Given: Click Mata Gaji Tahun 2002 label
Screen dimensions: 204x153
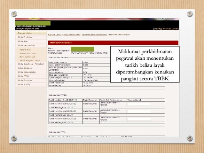Looking at the screenshot, I should [58, 75].
